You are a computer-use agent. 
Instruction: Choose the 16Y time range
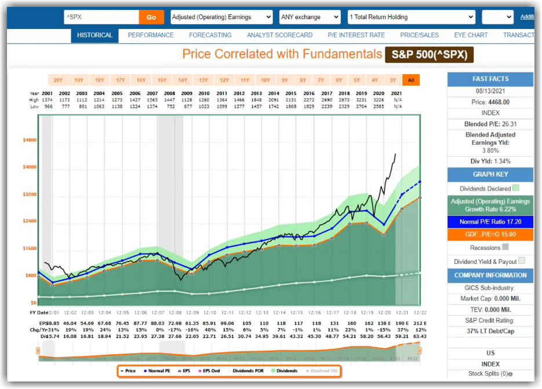[141, 80]
